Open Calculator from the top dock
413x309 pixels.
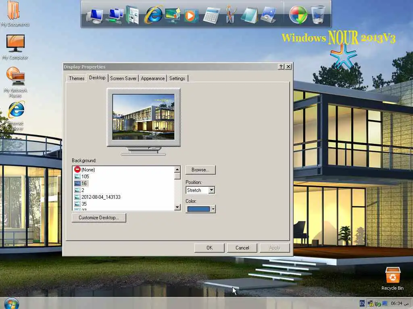point(211,16)
